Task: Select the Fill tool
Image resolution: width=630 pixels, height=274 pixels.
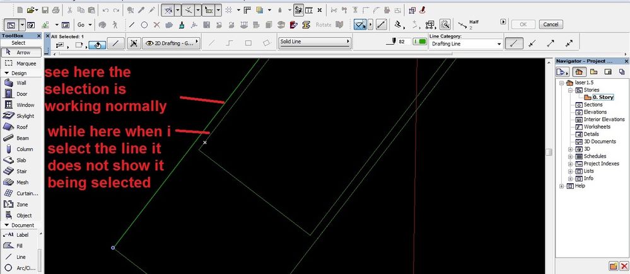Action: (x=21, y=246)
